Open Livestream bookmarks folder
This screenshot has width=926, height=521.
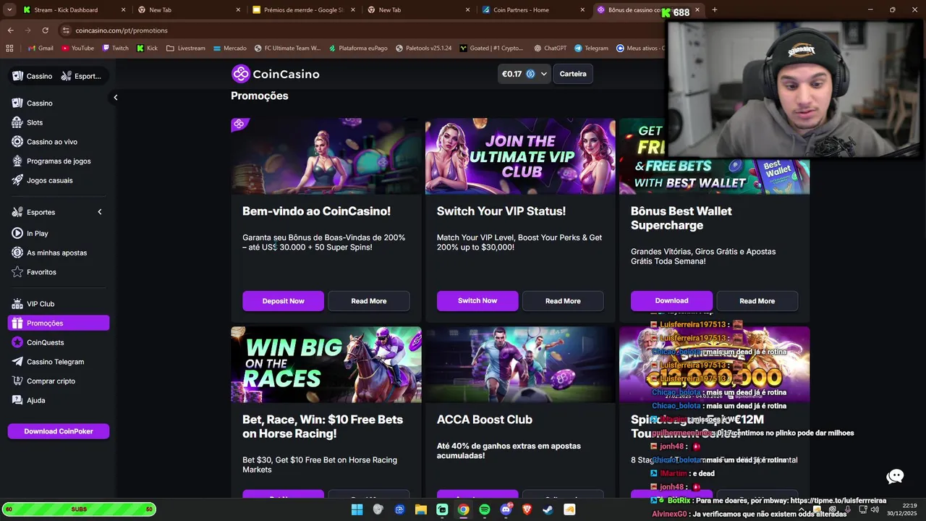[x=185, y=48]
